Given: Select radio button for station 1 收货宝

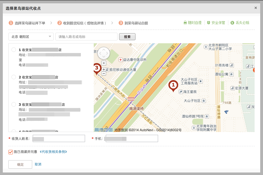Looking at the screenshot, I should point(14,50).
